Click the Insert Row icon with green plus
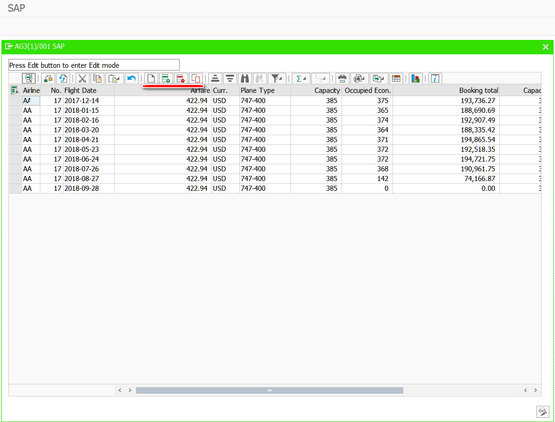The image size is (555, 422). pos(166,78)
